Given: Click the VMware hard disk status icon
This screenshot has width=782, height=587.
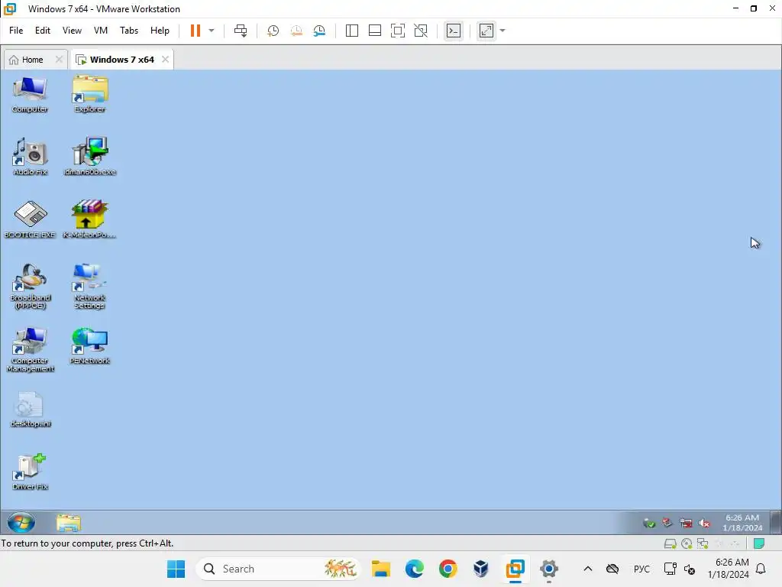Looking at the screenshot, I should click(671, 543).
